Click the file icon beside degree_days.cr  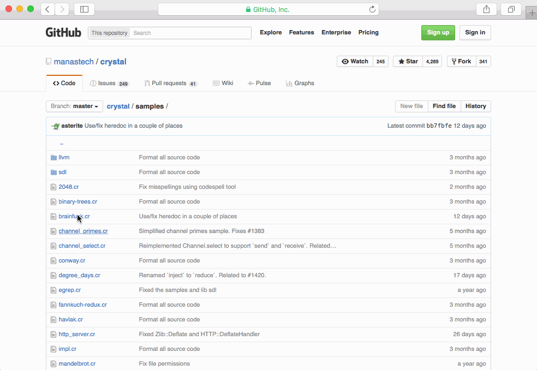pyautogui.click(x=53, y=276)
